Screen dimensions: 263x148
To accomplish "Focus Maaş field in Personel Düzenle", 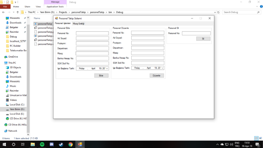I will pyautogui.click(x=148, y=53).
